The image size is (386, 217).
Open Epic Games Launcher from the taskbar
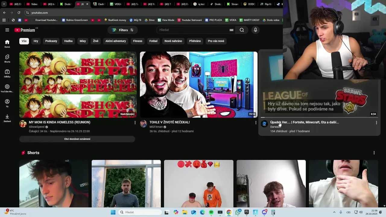247,212
